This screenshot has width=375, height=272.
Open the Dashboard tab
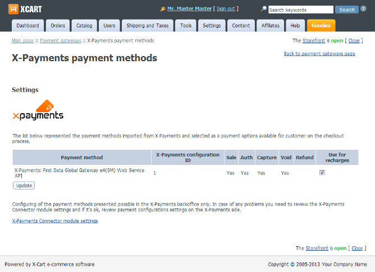(x=28, y=26)
